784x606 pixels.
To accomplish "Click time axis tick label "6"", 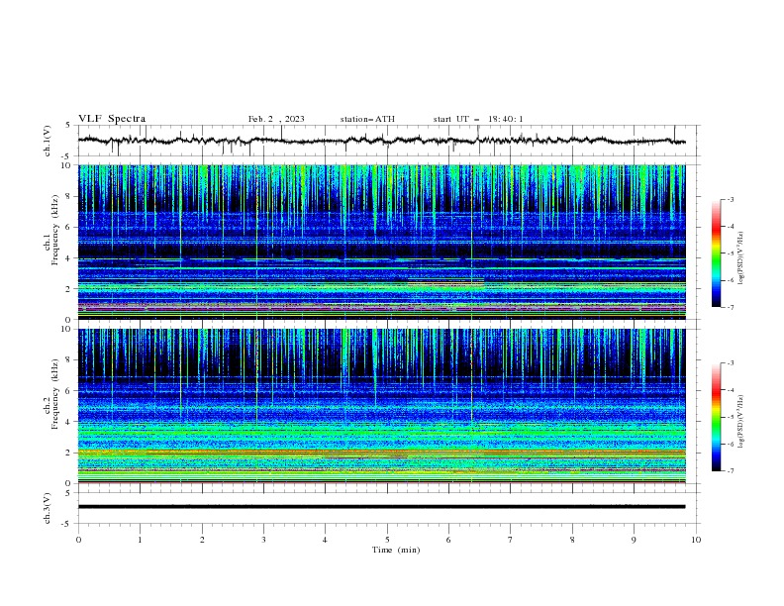I will (x=448, y=540).
